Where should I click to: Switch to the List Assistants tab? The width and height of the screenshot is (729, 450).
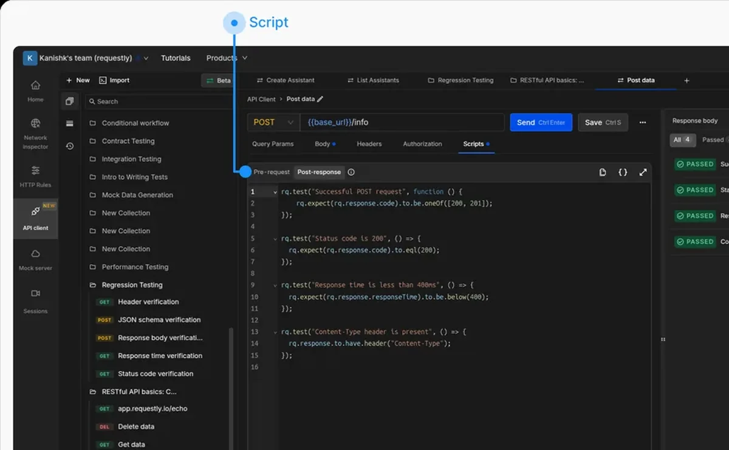pyautogui.click(x=373, y=80)
